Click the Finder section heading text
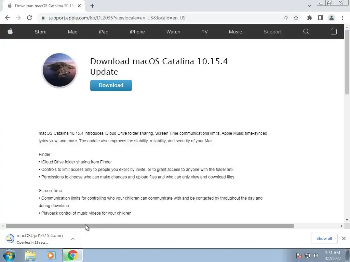350x262 pixels. tap(45, 155)
